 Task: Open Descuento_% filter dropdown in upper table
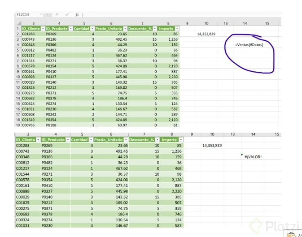pyautogui.click(x=155, y=29)
